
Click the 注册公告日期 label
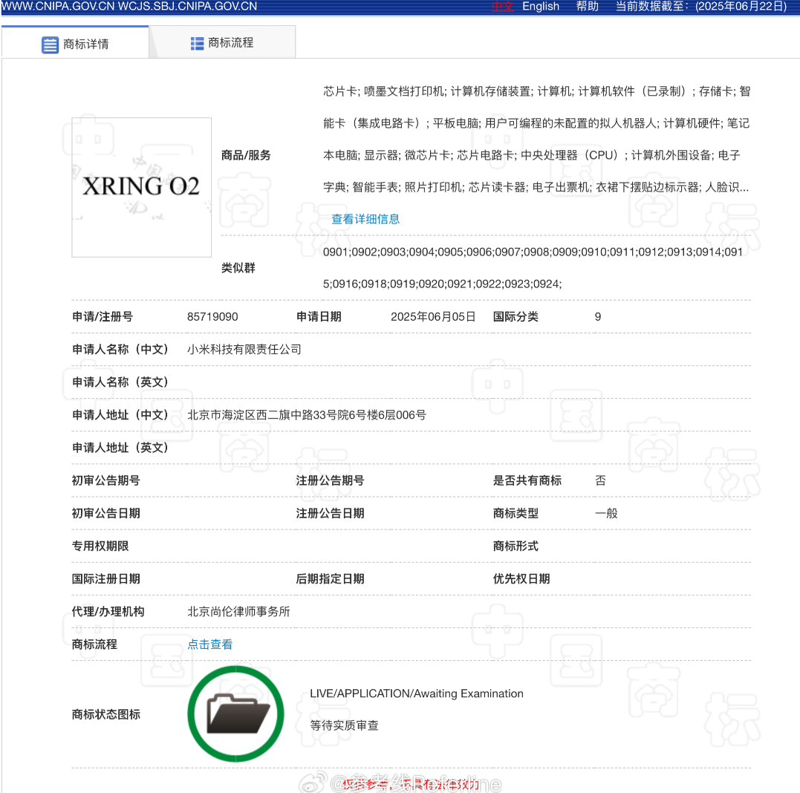click(x=330, y=514)
